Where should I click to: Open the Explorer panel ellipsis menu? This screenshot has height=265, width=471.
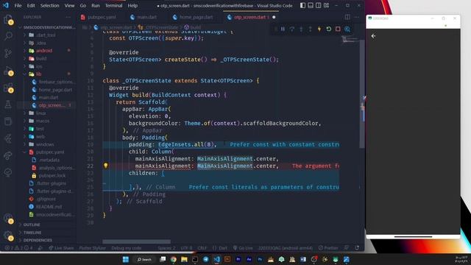(68, 17)
